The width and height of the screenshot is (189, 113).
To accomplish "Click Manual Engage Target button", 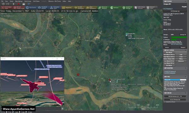I will [19, 8].
